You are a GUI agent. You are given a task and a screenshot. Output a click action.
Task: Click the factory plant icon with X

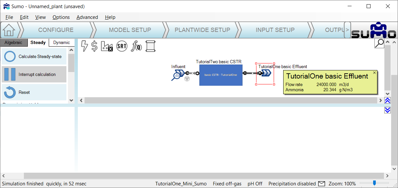(107, 46)
